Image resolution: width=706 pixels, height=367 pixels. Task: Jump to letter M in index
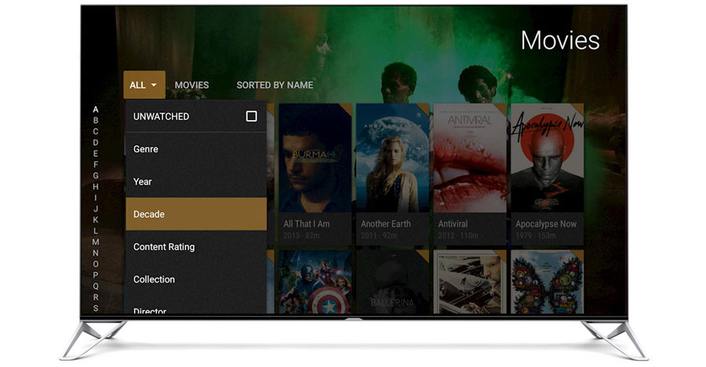96,242
